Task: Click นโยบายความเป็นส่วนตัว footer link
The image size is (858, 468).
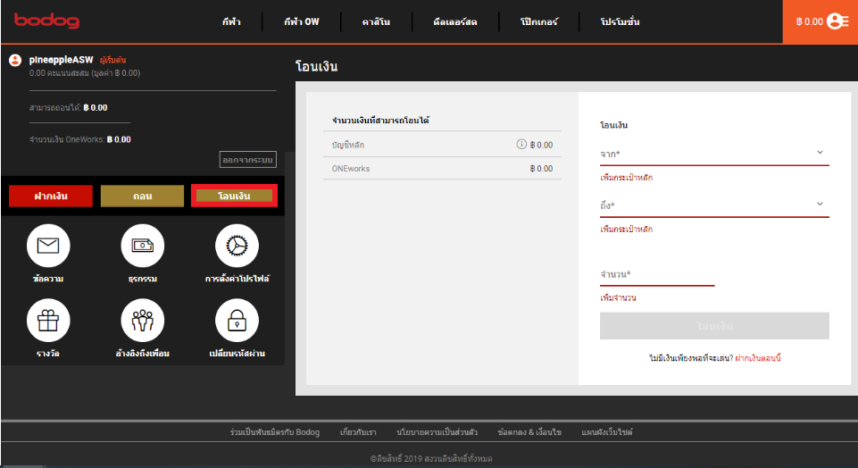Action: click(437, 432)
